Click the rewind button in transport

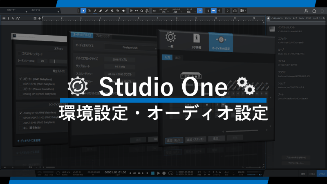point(134,173)
